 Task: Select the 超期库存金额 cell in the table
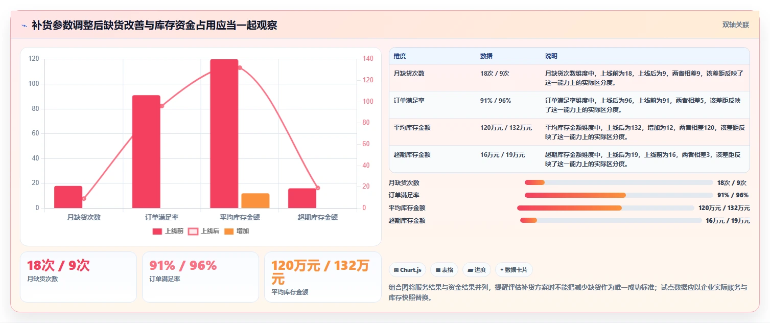tap(432, 159)
